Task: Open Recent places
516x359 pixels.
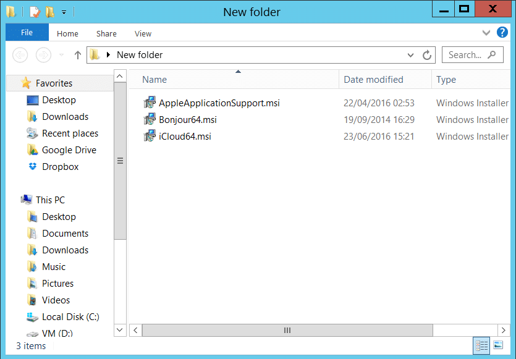Action: [70, 133]
